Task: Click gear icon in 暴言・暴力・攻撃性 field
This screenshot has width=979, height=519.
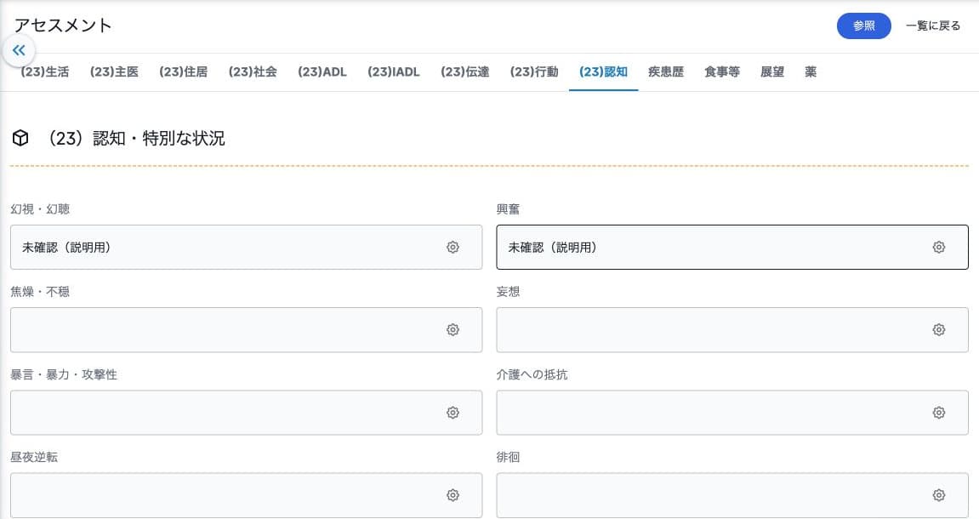Action: pyautogui.click(x=453, y=413)
